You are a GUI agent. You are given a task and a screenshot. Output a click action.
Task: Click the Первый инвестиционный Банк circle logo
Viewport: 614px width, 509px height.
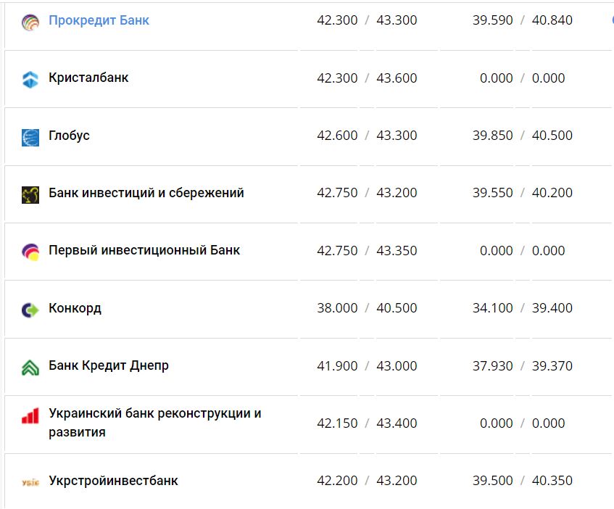click(29, 252)
